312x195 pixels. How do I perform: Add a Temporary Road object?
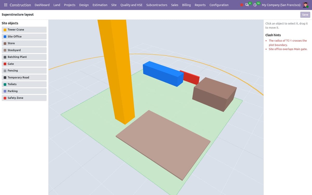24,77
